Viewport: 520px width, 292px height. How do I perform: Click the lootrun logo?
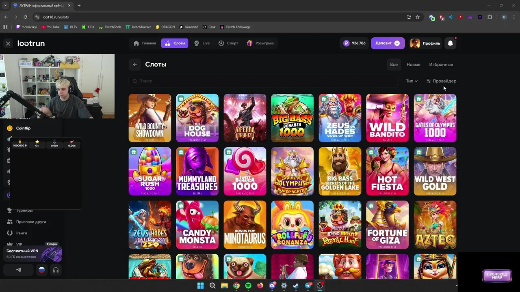(x=31, y=43)
